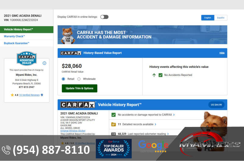Expand the Detailed records available chevron
The height and width of the screenshot is (161, 244).
156,124
